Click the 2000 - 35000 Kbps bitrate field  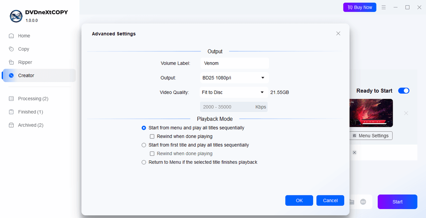[234, 107]
